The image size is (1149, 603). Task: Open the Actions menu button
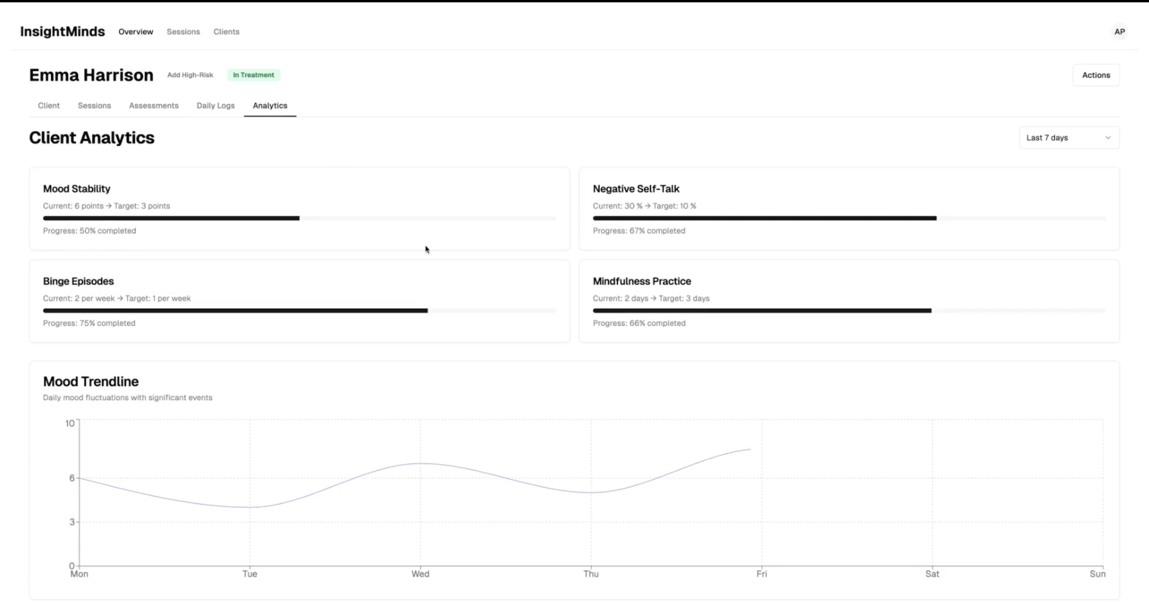(1095, 75)
